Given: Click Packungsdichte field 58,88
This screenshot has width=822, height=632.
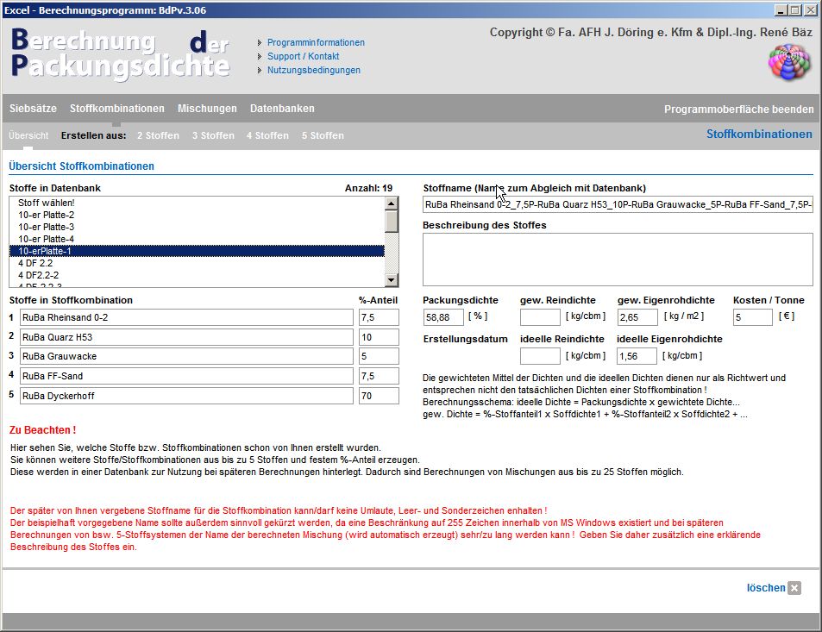Looking at the screenshot, I should [443, 317].
